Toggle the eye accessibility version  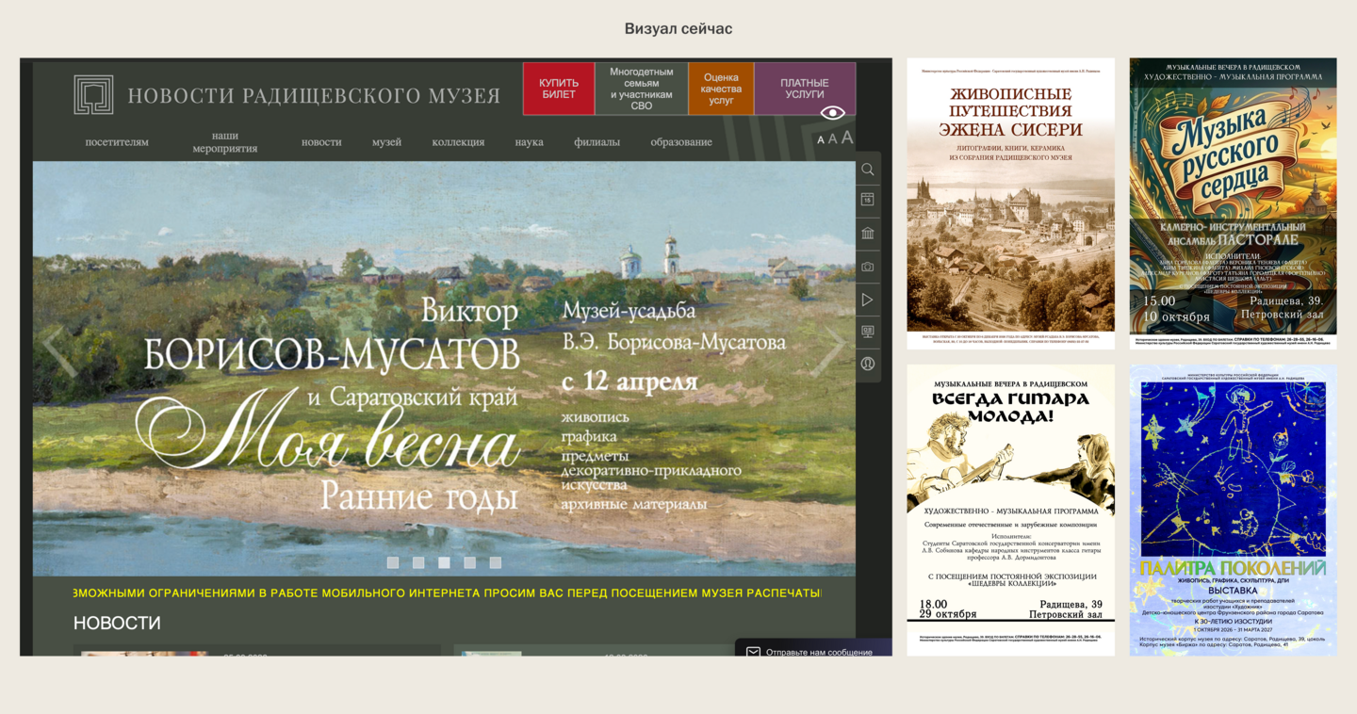[x=832, y=113]
